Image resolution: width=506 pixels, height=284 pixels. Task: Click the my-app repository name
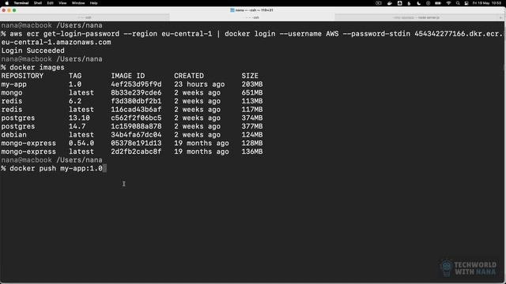pyautogui.click(x=14, y=84)
